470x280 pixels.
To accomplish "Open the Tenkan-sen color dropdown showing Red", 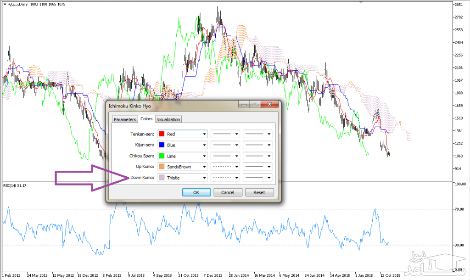I will tap(182, 134).
